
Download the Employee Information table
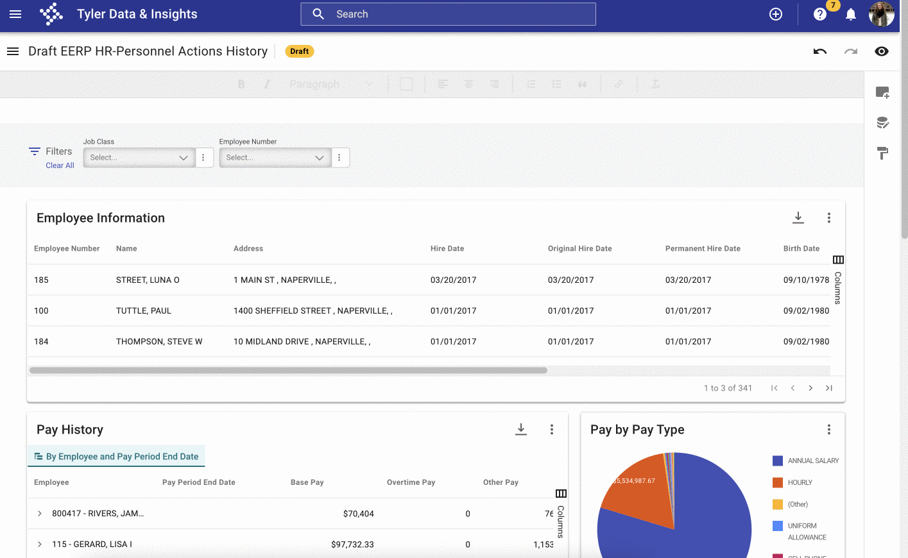[798, 217]
